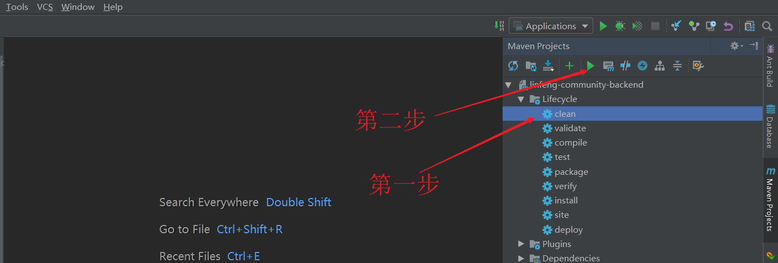The width and height of the screenshot is (778, 263).
Task: Click the Download Sources icon in Maven toolbar
Action: [x=548, y=66]
